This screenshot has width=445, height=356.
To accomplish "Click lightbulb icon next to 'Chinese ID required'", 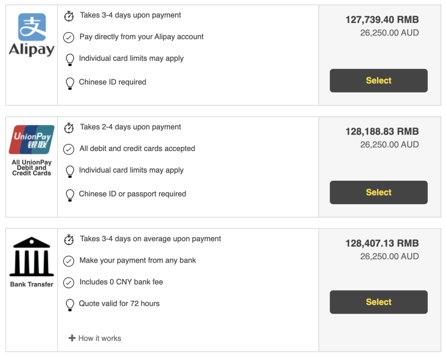I will tap(70, 83).
